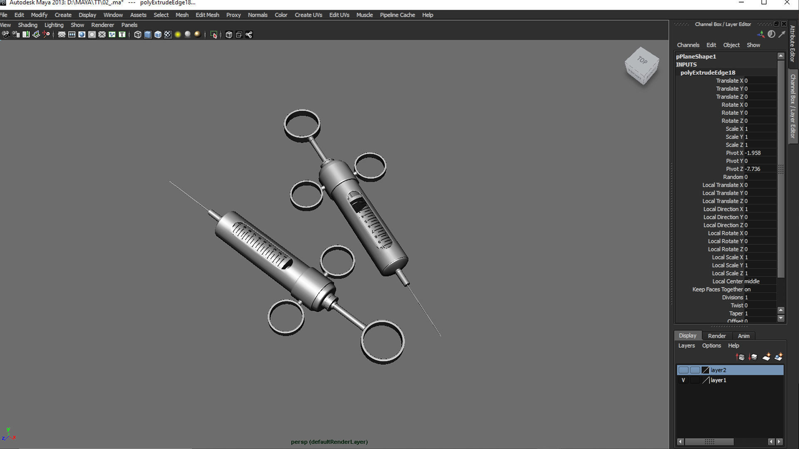The image size is (799, 449).
Task: Toggle the Safe Action icon
Action: coord(112,35)
